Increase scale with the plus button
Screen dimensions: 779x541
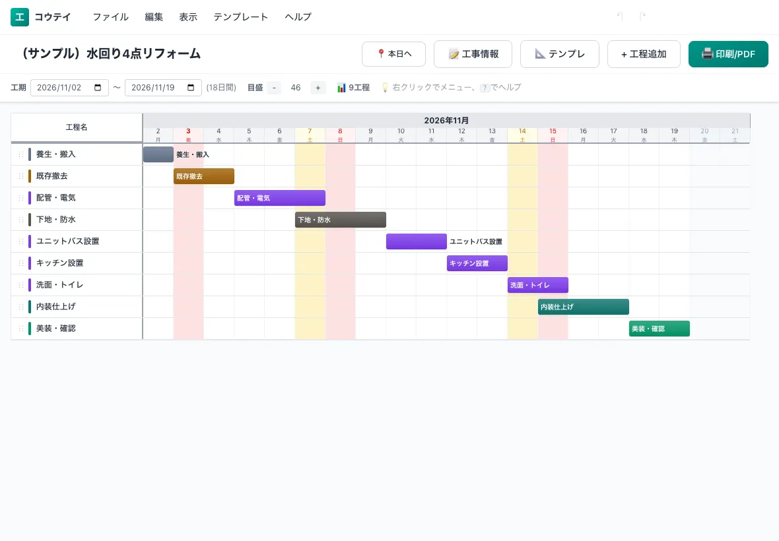point(318,88)
